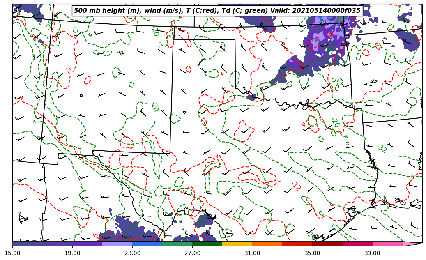Select the green 26 contour label
This screenshot has width=426, height=260.
click(335, 122)
